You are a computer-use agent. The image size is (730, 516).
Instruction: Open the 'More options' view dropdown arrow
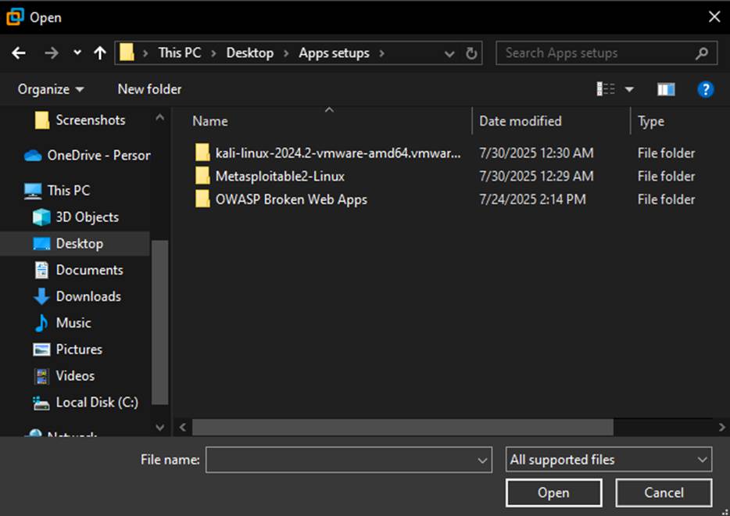click(x=629, y=89)
